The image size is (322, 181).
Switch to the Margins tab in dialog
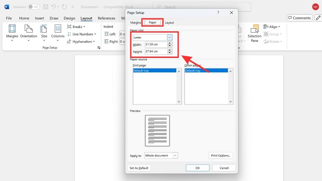pyautogui.click(x=136, y=23)
